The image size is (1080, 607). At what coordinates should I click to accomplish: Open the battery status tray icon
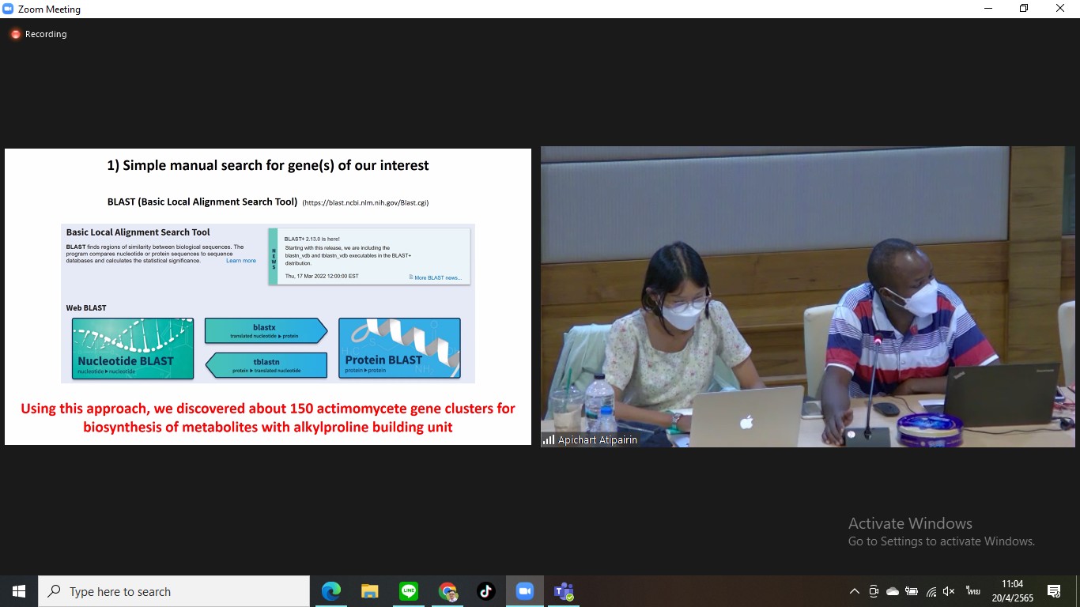[912, 591]
